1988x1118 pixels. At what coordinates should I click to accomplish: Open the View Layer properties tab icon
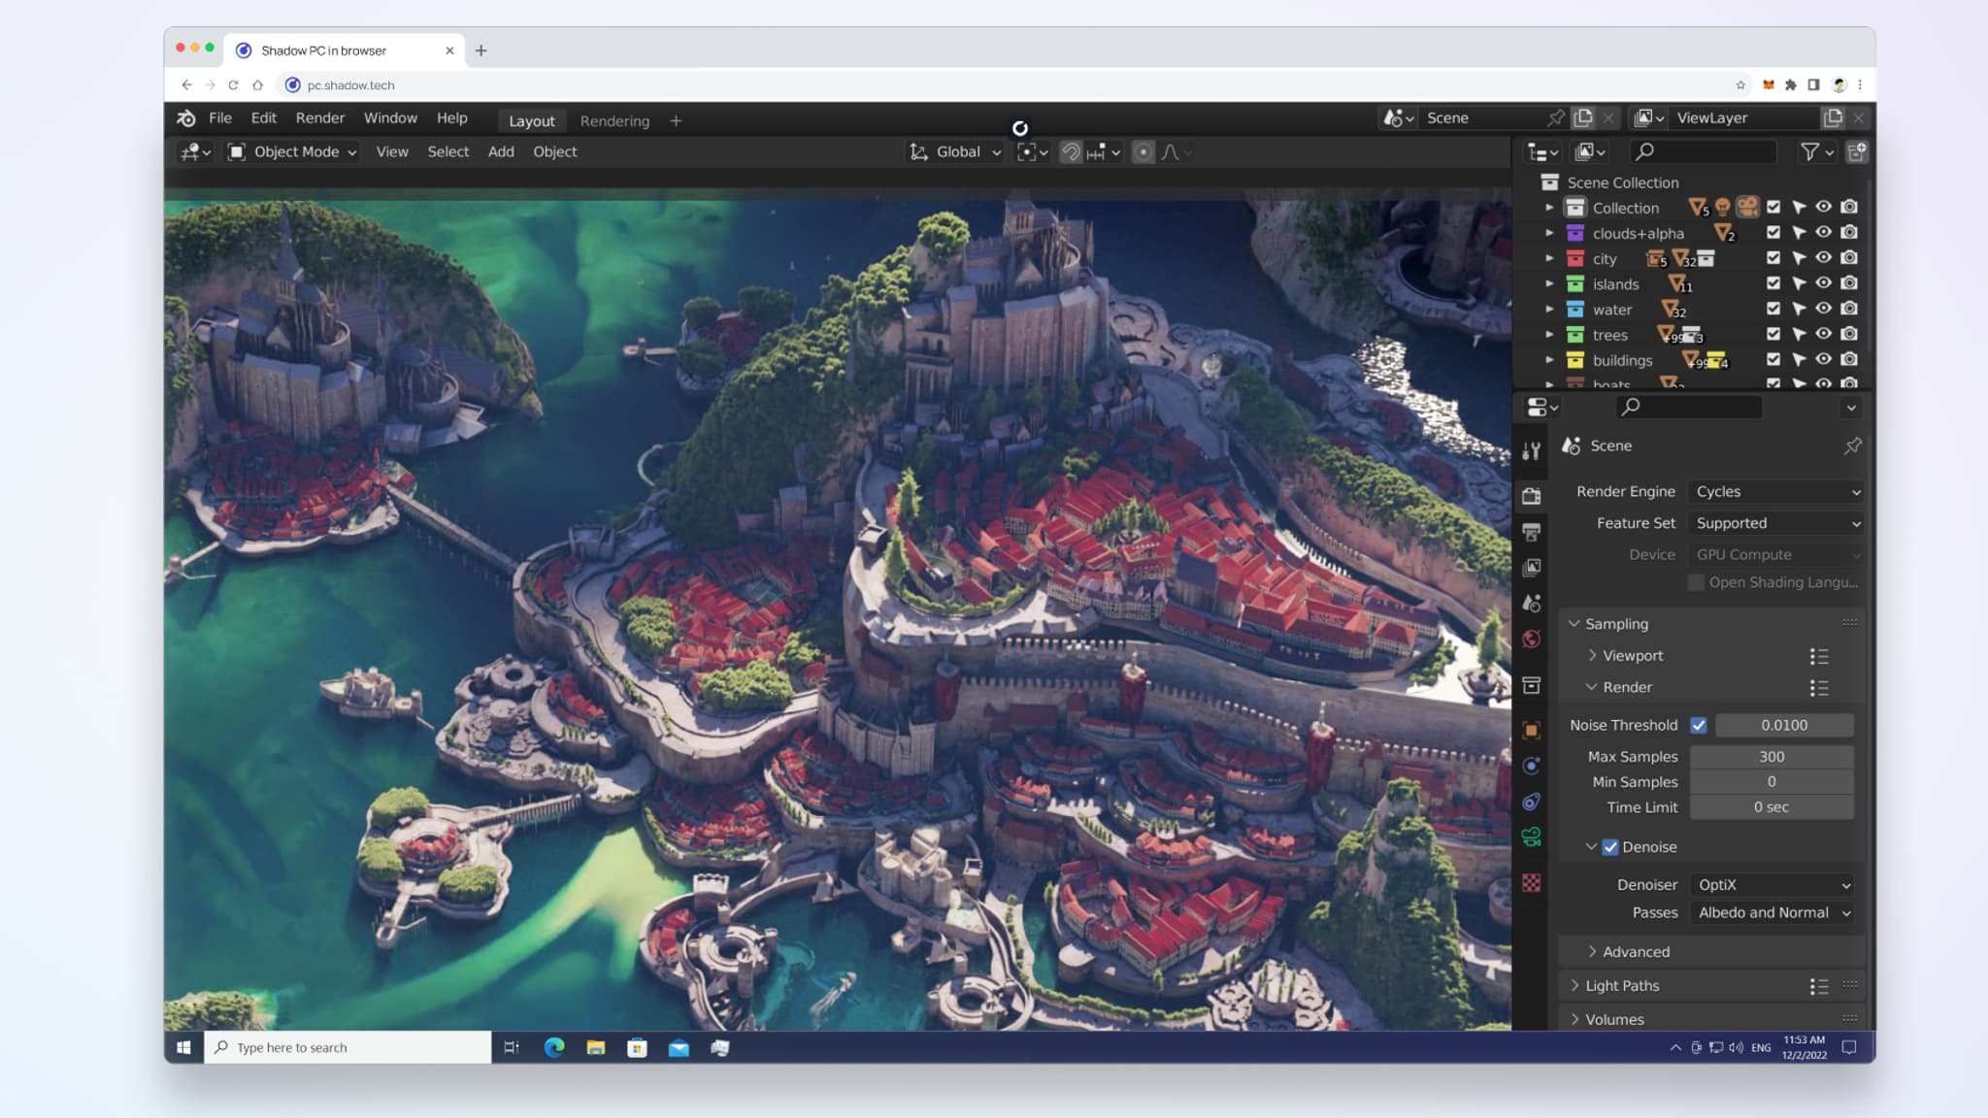tap(1532, 568)
